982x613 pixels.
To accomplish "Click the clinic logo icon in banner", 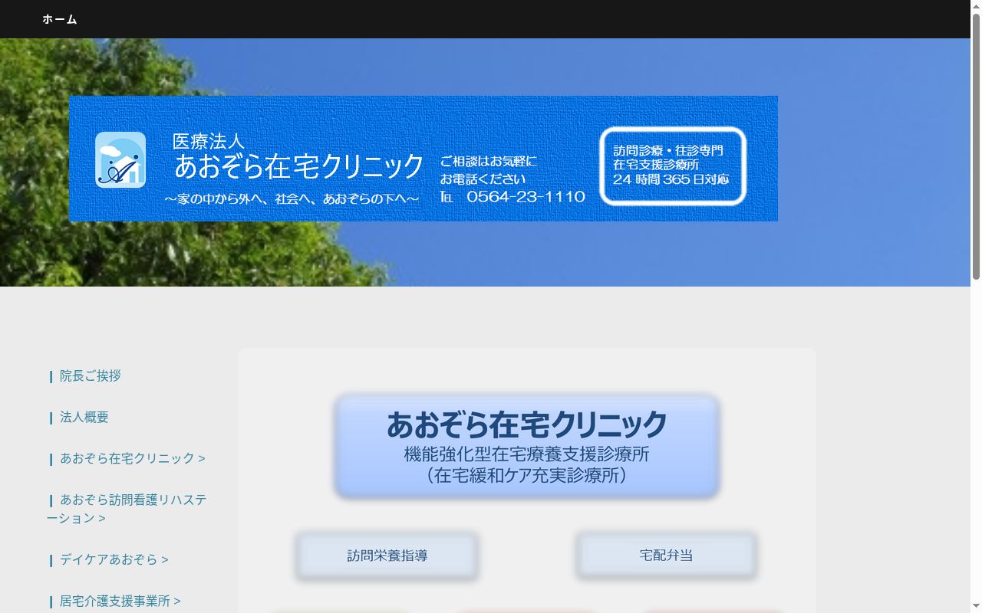I will (120, 159).
